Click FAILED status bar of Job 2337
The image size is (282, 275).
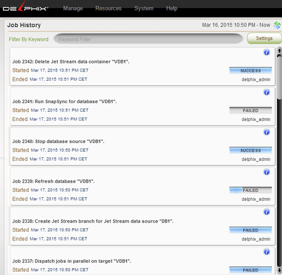coord(250,270)
